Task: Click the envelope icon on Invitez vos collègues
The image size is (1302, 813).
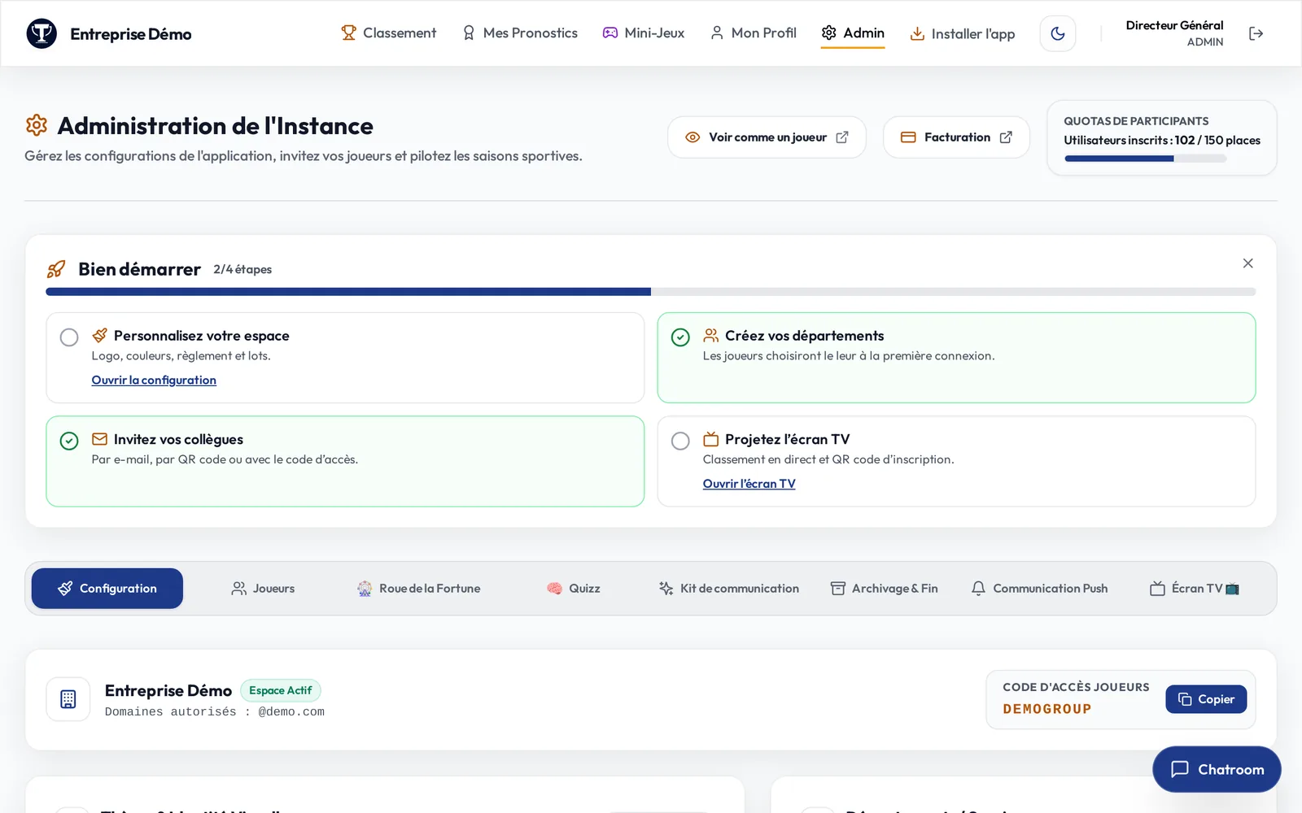Action: click(x=99, y=439)
